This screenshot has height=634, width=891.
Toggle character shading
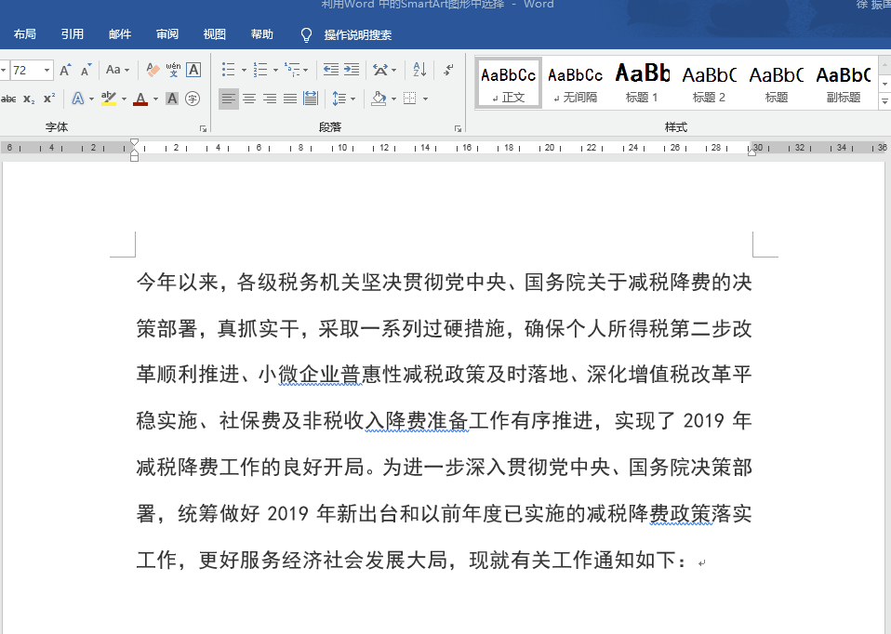click(x=172, y=99)
